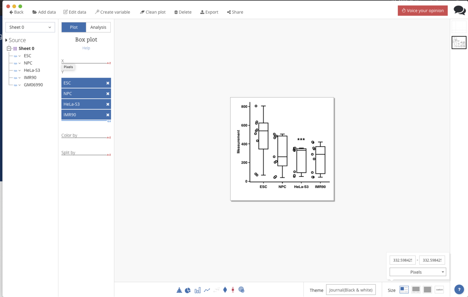Expand the chevron next to IMR90
468x297 pixels.
[x=19, y=78]
